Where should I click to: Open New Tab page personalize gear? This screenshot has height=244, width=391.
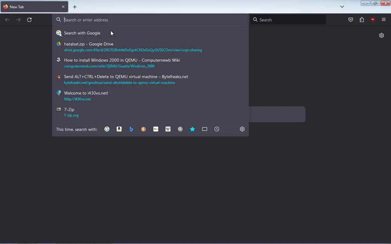coord(382,35)
